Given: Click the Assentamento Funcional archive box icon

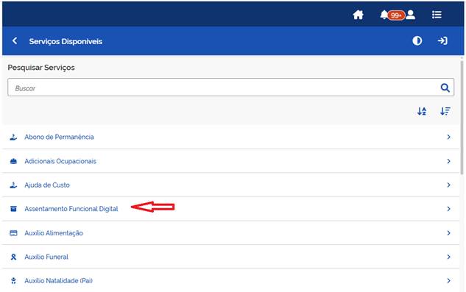Looking at the screenshot, I should [13, 209].
